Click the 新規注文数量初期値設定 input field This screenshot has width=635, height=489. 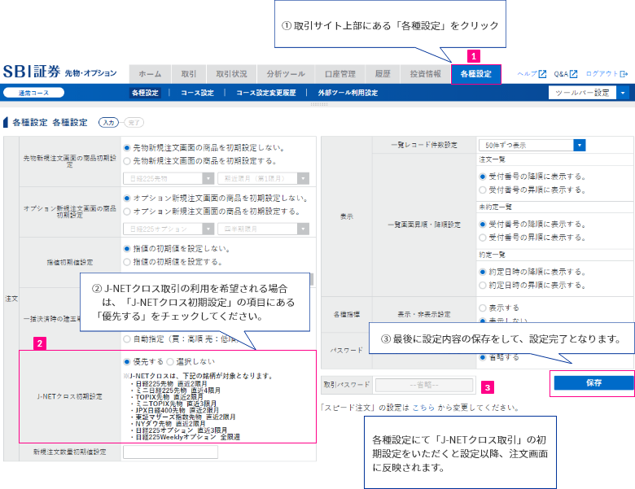tap(170, 452)
